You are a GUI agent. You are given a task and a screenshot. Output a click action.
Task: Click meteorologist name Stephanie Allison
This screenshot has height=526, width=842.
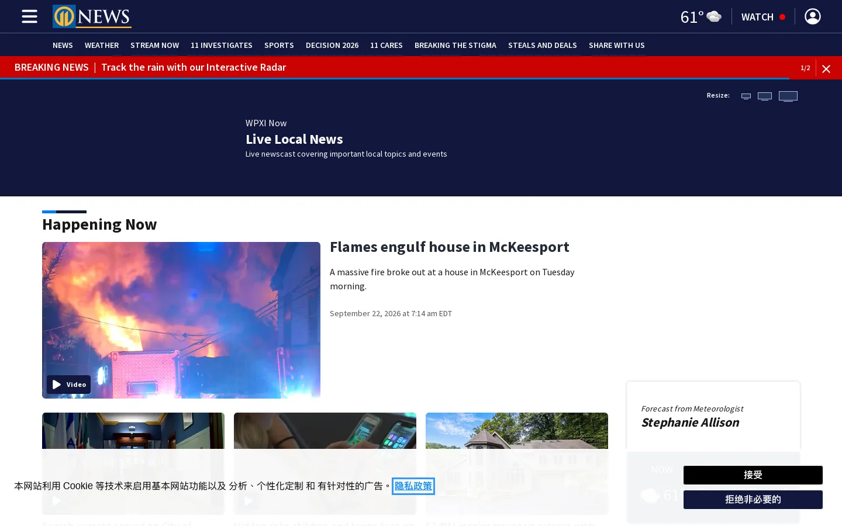click(x=690, y=423)
